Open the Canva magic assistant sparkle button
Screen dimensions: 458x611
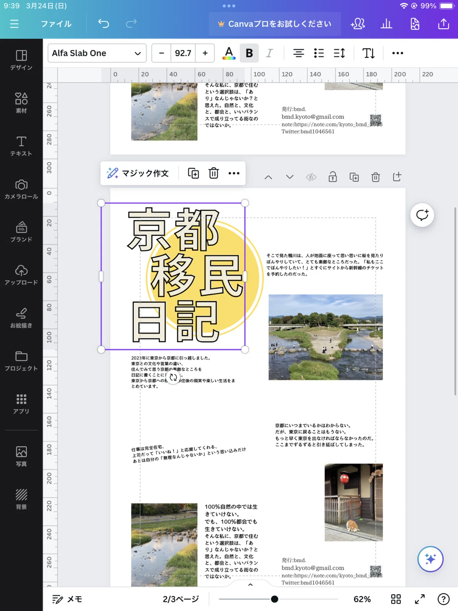[431, 559]
